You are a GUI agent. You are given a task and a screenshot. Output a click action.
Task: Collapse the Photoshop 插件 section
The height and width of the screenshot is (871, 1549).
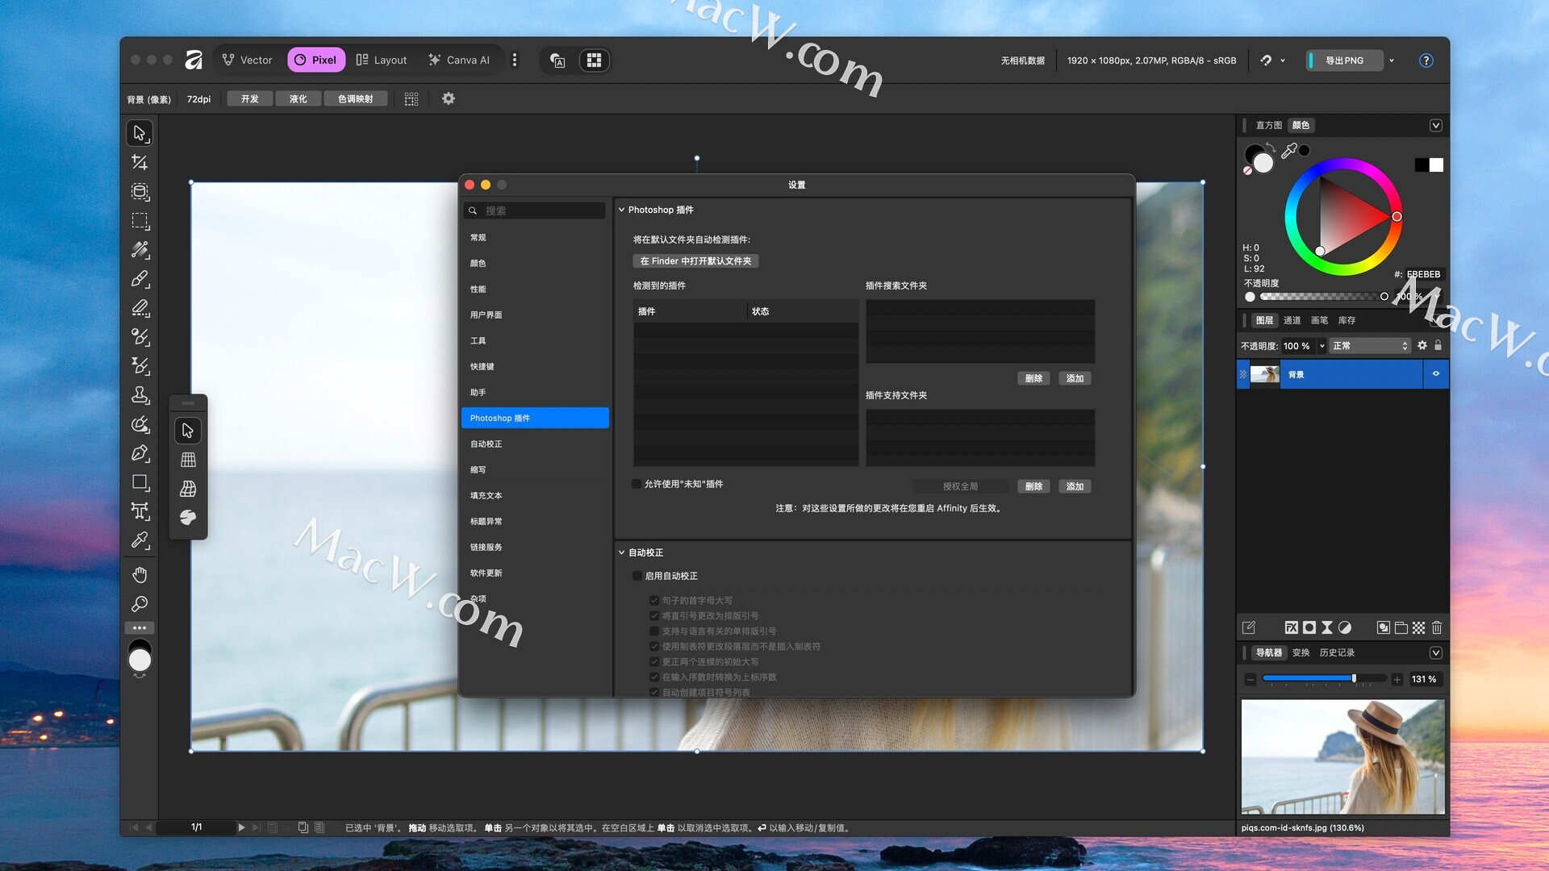[x=622, y=210]
